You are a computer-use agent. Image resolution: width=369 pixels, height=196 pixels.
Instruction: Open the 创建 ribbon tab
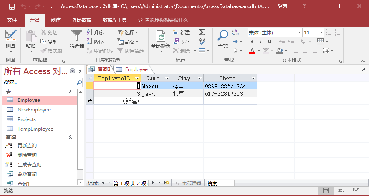click(56, 20)
